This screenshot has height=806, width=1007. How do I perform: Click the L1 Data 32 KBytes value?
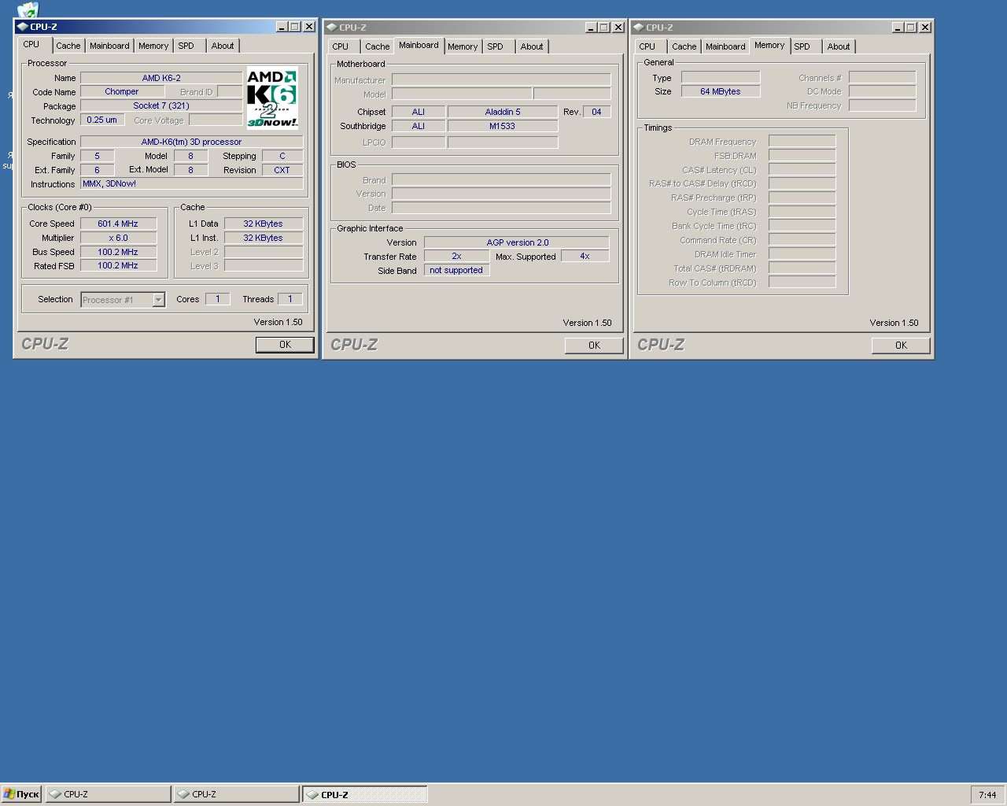263,224
